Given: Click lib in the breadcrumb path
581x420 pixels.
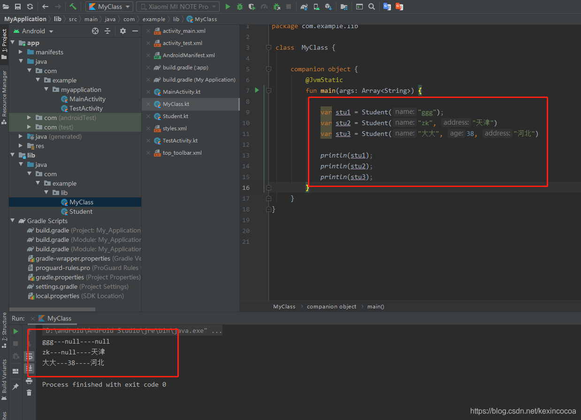Looking at the screenshot, I should coord(57,19).
